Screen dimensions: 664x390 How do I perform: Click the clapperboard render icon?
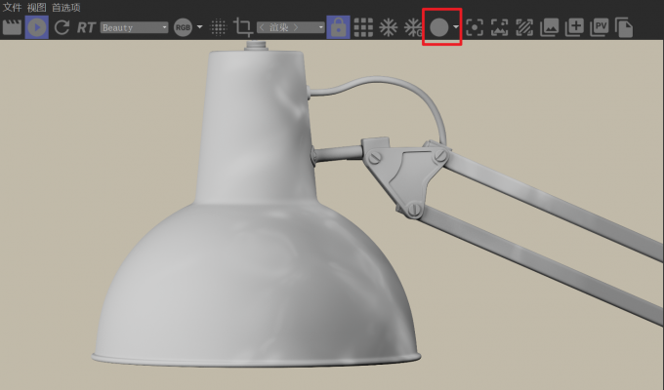tap(12, 27)
